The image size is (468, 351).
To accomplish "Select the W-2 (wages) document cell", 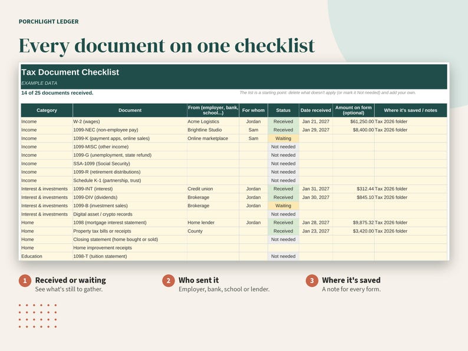I will tap(130, 121).
